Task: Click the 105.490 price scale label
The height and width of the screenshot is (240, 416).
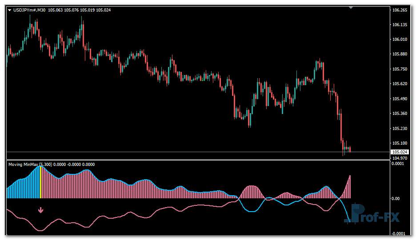Action: tap(400, 98)
